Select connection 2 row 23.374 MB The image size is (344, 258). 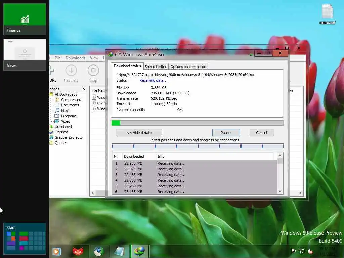(x=195, y=169)
